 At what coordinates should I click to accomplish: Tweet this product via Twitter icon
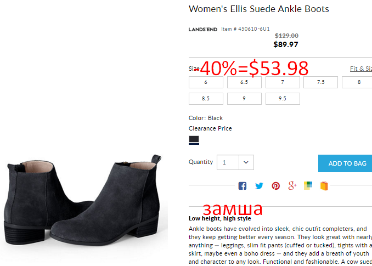click(259, 186)
